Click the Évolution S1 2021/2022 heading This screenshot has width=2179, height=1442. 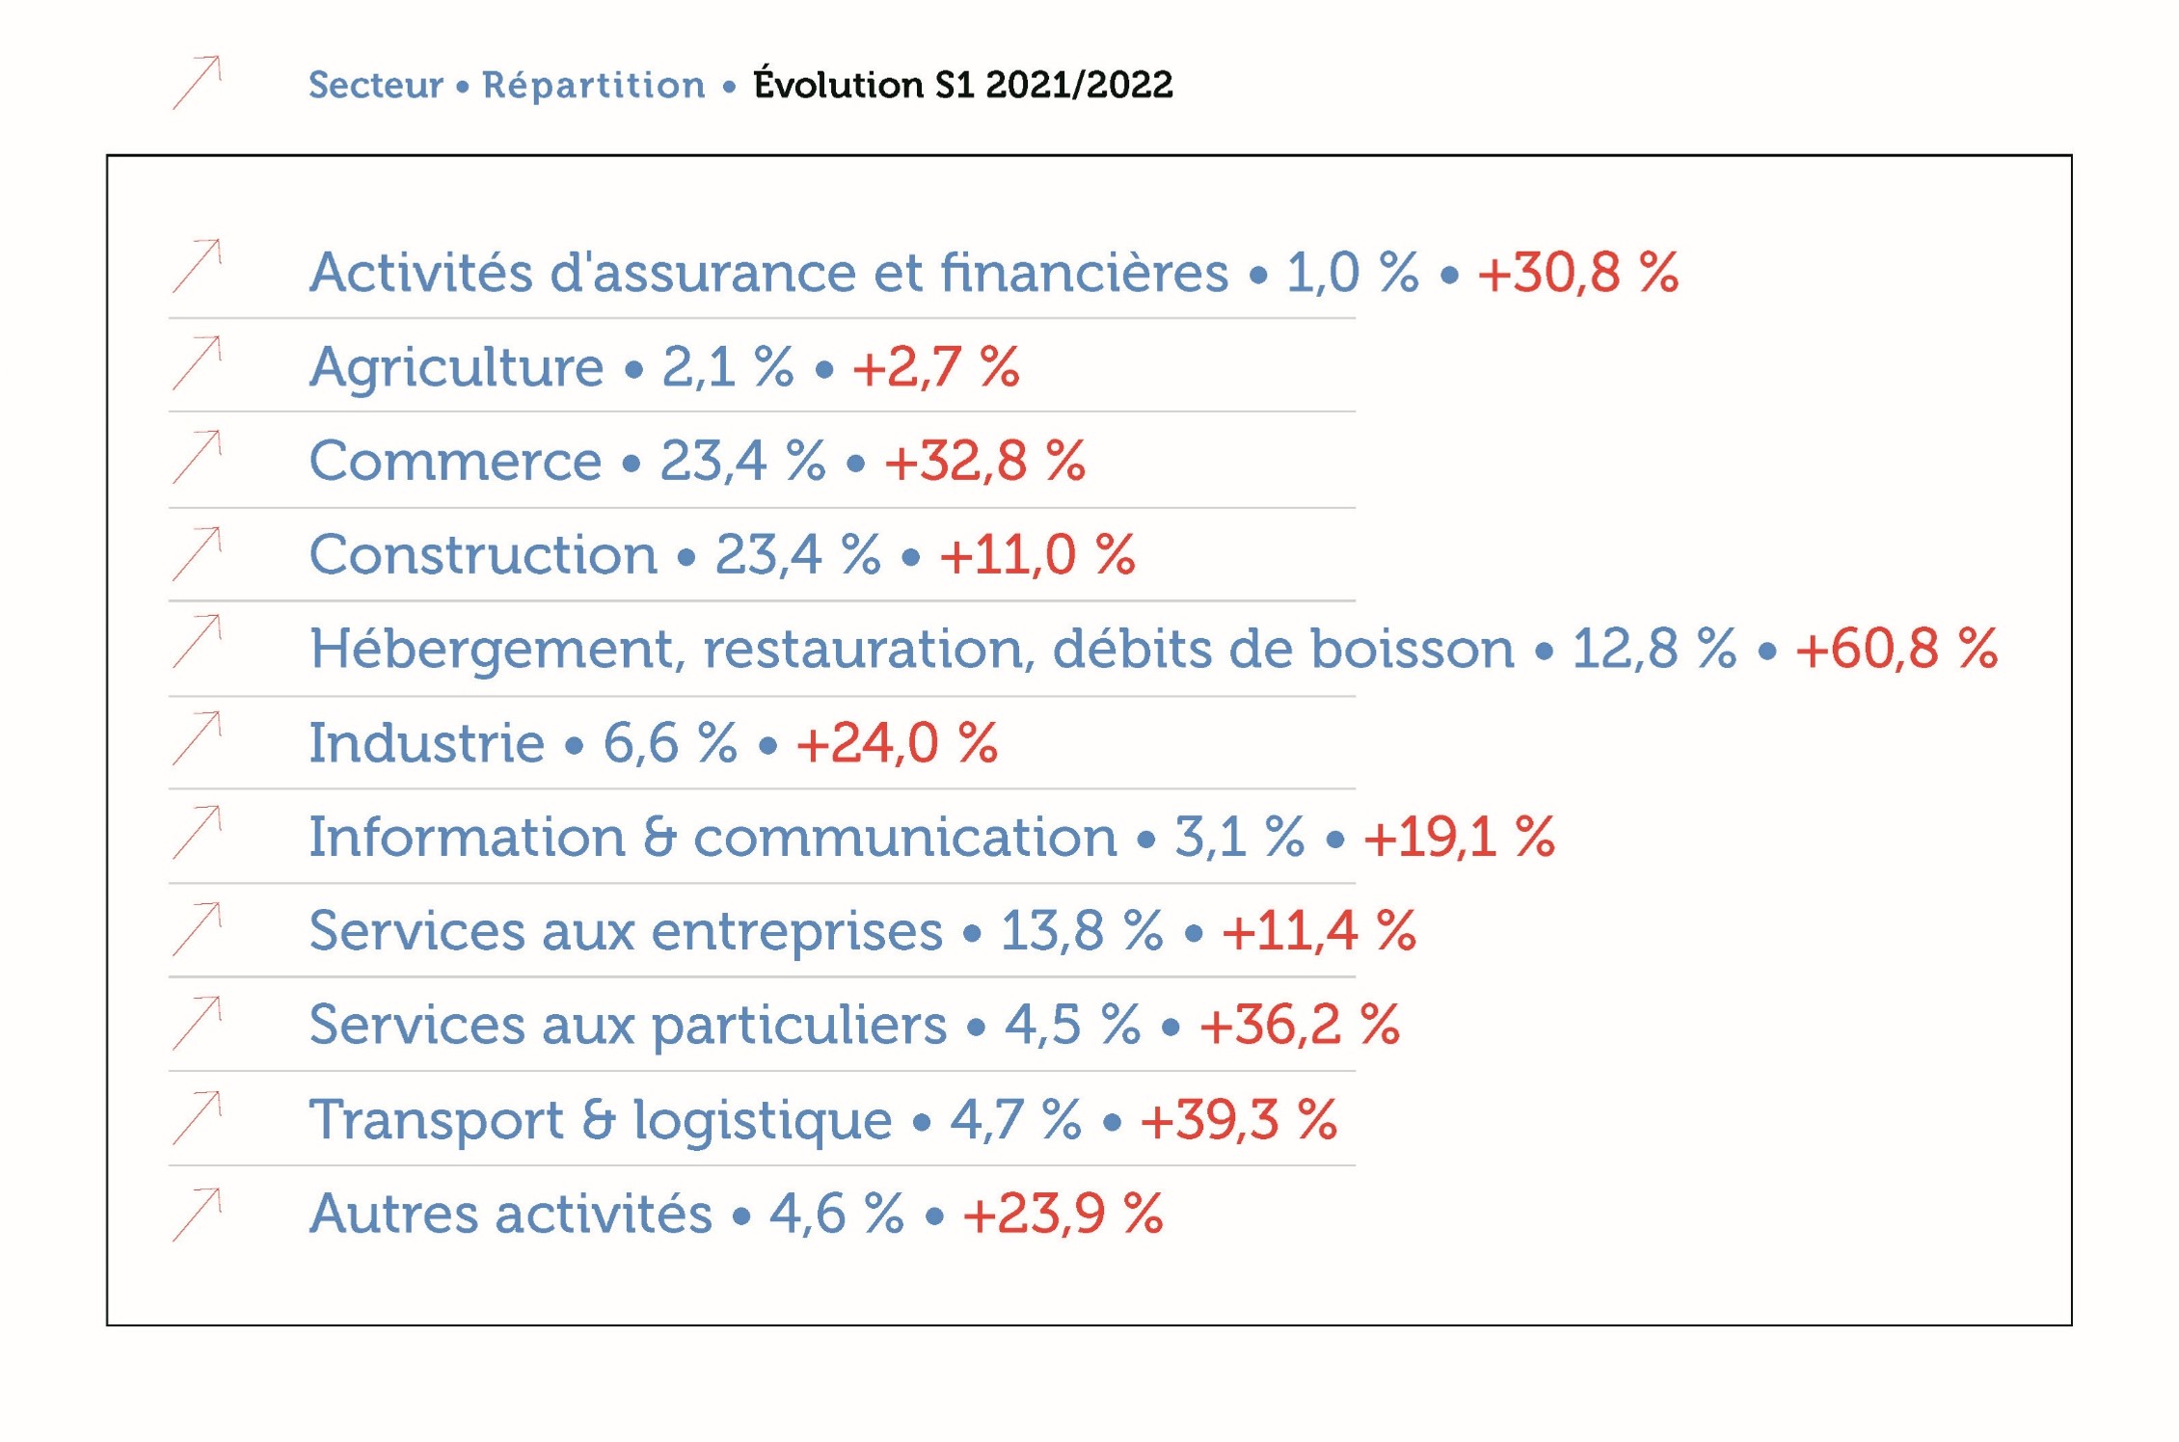[x=962, y=86]
